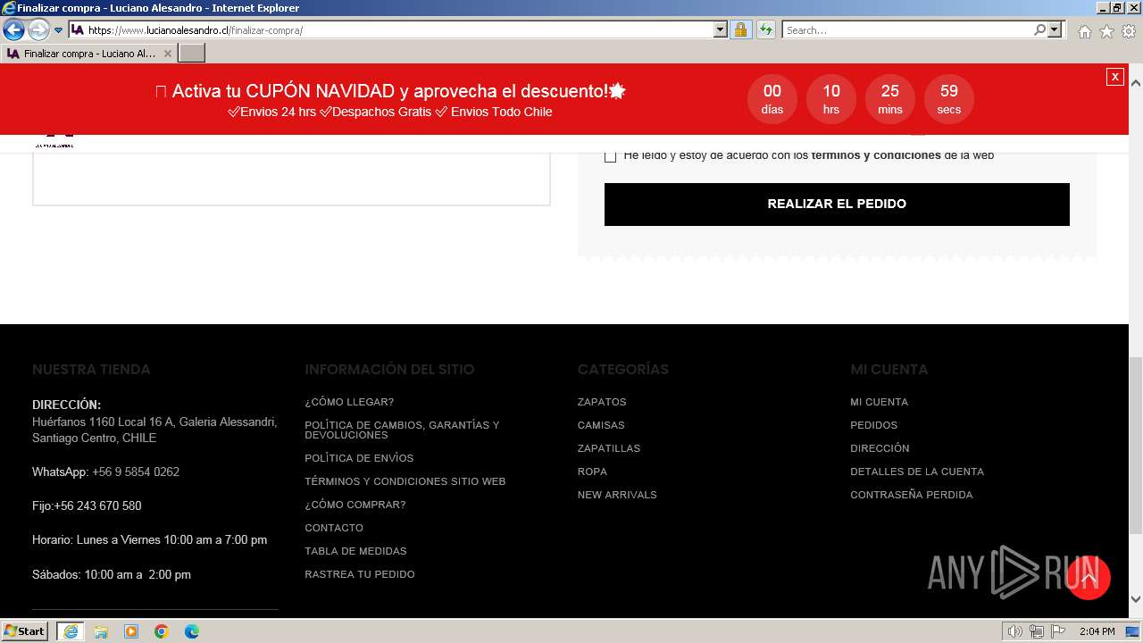Open Política de cambios, garantías y devoluciones
1143x643 pixels.
[402, 430]
